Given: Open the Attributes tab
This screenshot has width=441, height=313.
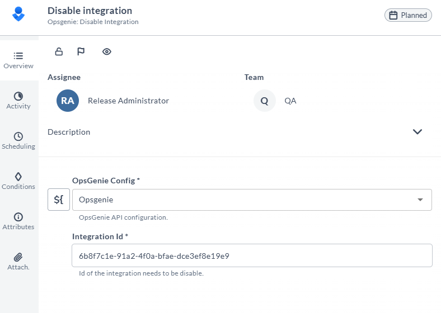Looking at the screenshot, I should click(x=18, y=221).
